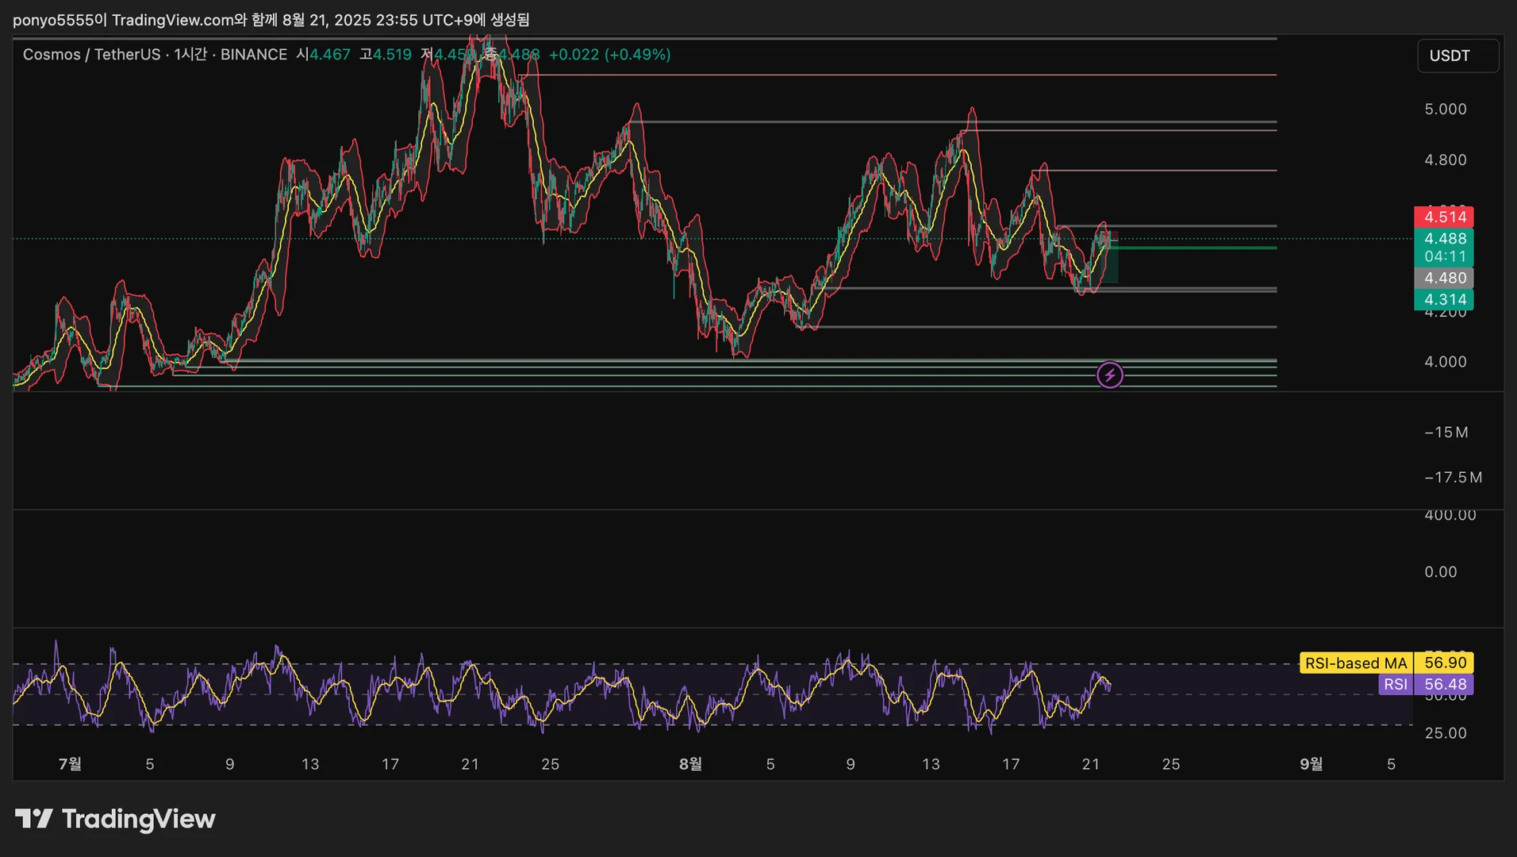Click the red 4.514 price label
Screen dimensions: 1517x857
pos(1444,217)
